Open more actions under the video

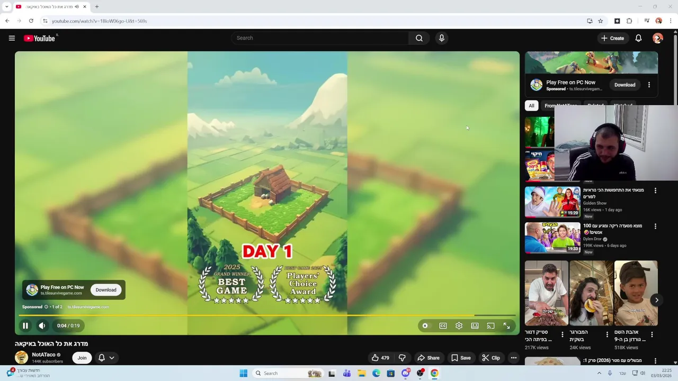[x=513, y=358]
